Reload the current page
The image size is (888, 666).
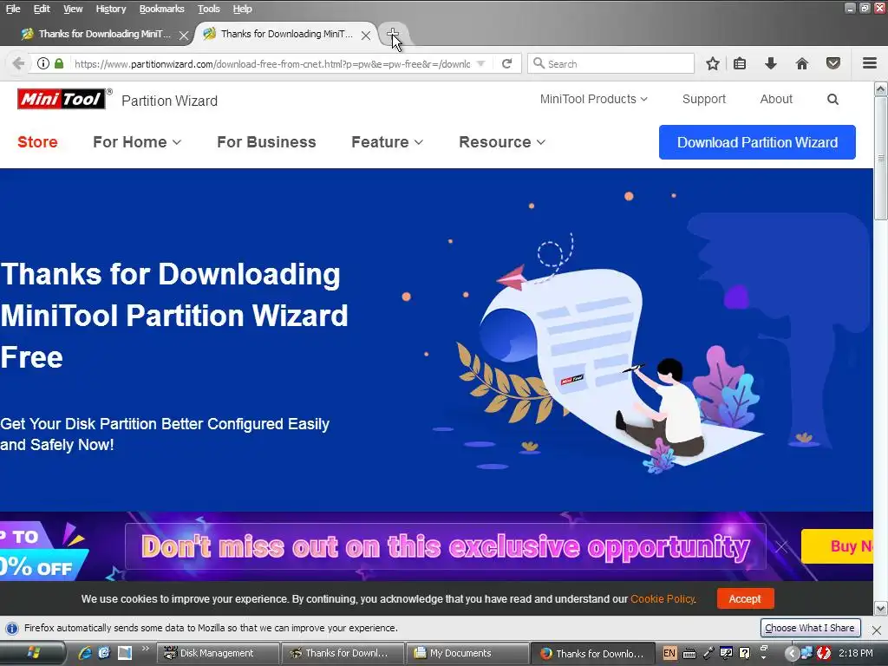[506, 63]
